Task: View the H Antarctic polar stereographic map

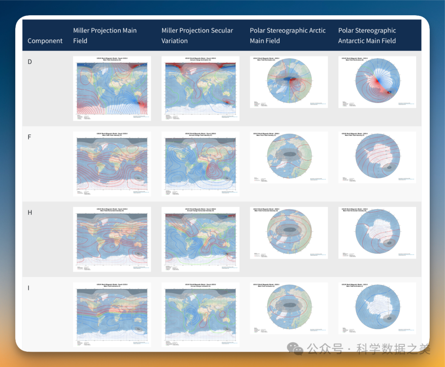Action: 377,233
